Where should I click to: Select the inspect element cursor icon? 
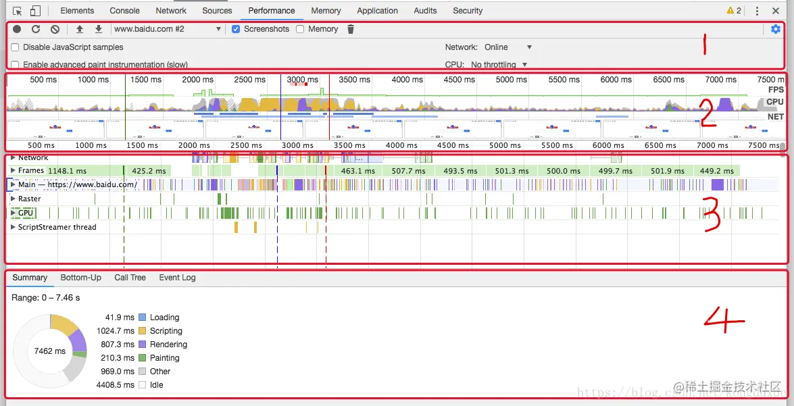click(x=17, y=11)
